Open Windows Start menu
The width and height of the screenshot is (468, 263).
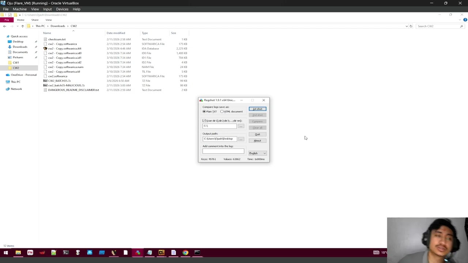(x=6, y=252)
